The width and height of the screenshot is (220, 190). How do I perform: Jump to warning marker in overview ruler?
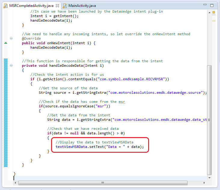click(214, 21)
